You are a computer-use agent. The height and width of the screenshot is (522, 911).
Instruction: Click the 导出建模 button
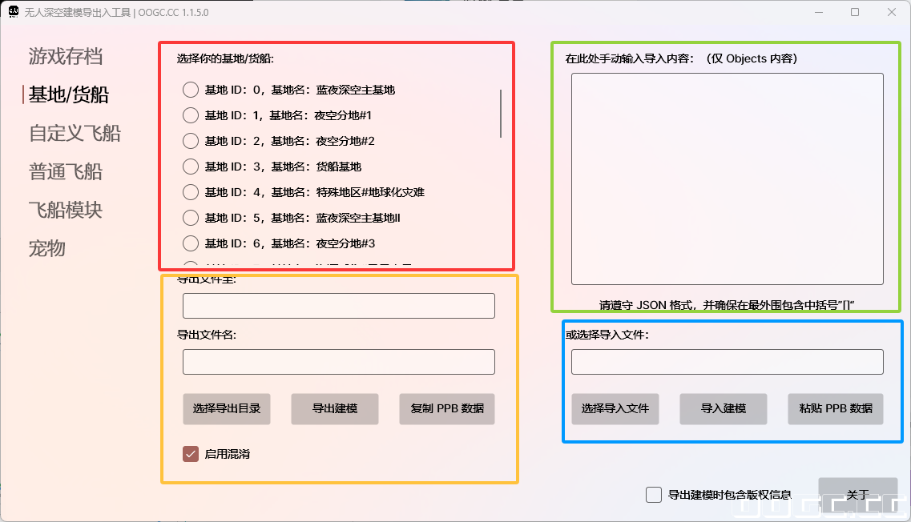click(334, 409)
